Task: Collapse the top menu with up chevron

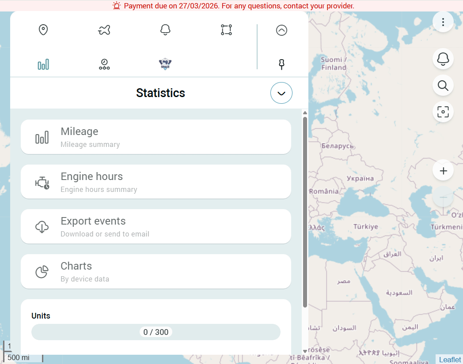Action: 281,30
